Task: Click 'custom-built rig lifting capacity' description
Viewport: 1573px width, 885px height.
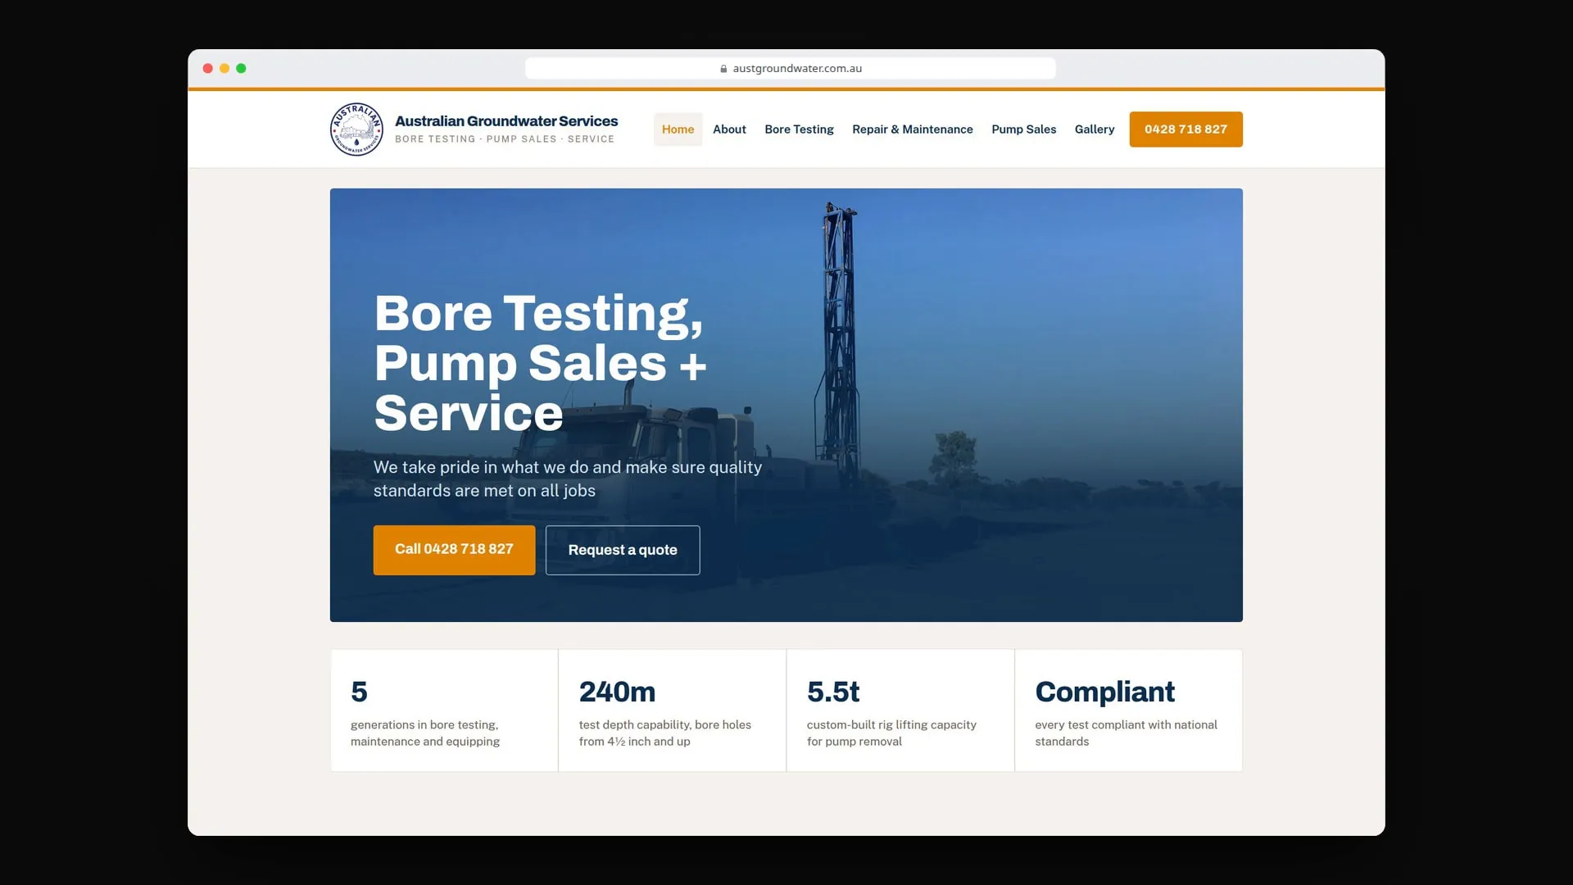Action: pyautogui.click(x=891, y=733)
